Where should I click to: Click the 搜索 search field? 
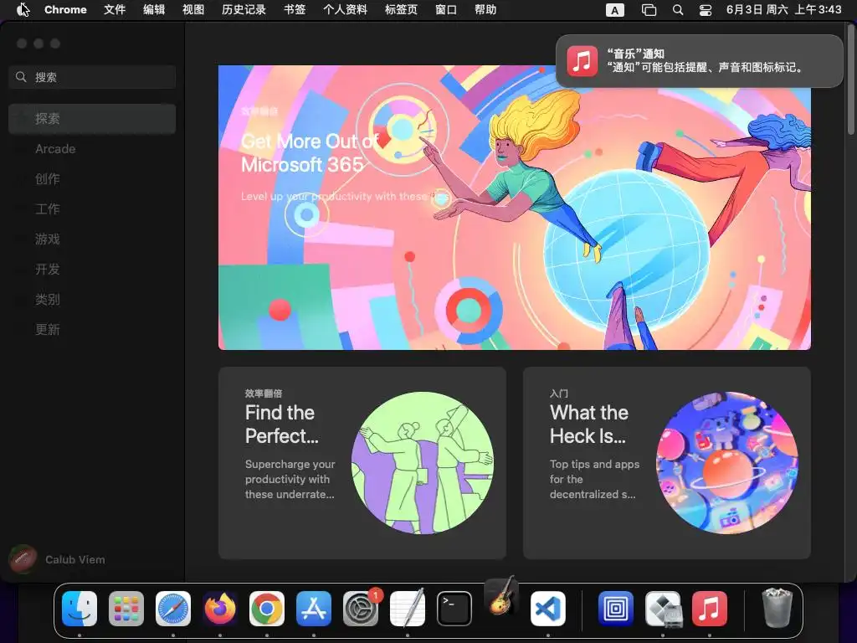coord(92,77)
